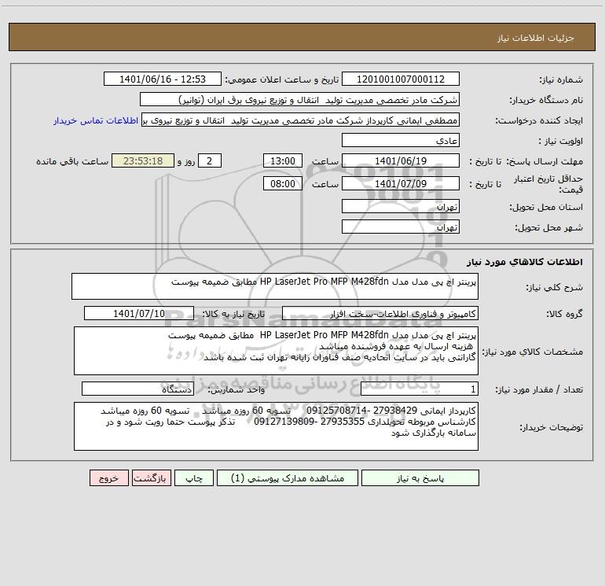The height and width of the screenshot is (586, 605).
Task: Click need date field 1401/07/10
Action: click(139, 313)
